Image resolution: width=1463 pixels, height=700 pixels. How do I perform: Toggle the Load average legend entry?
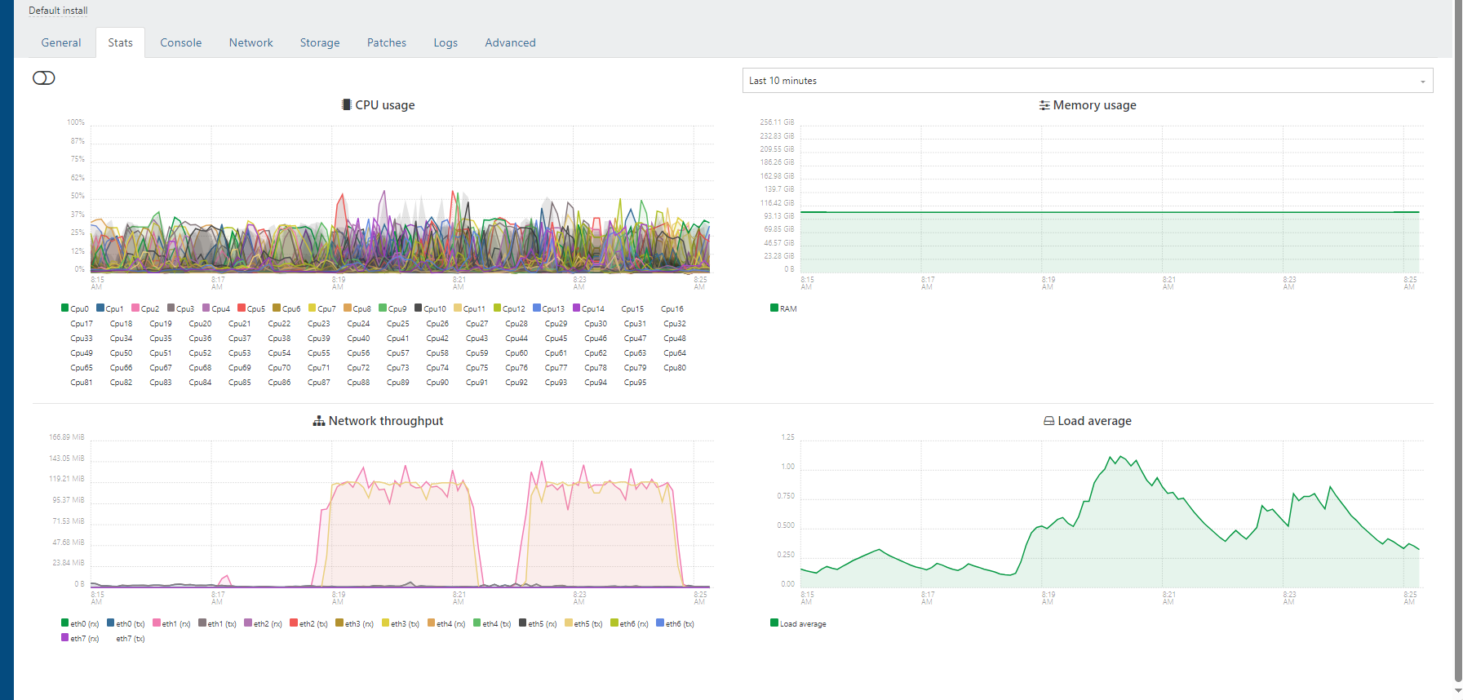point(798,623)
